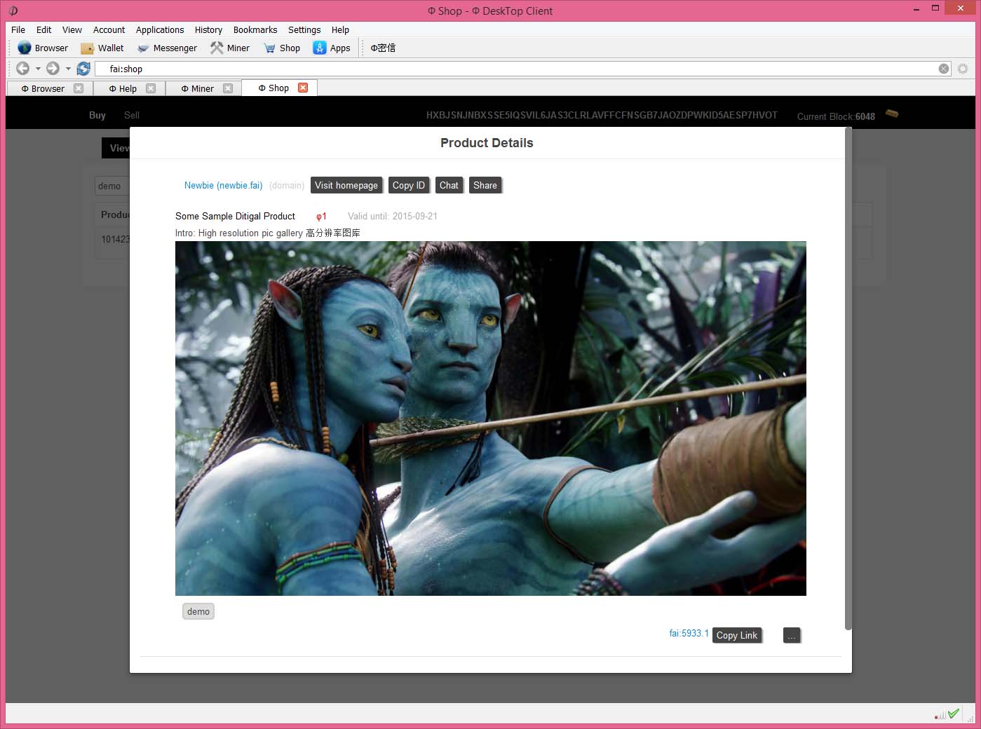
Task: Click the Intro: High resolution pic gallery text
Action: click(x=268, y=233)
